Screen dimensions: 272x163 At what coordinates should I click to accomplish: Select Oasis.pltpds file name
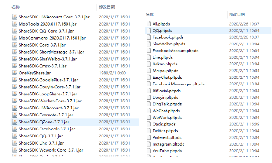tap(164, 124)
